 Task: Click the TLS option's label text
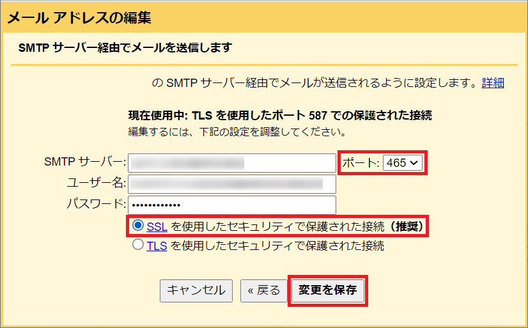coord(277,246)
